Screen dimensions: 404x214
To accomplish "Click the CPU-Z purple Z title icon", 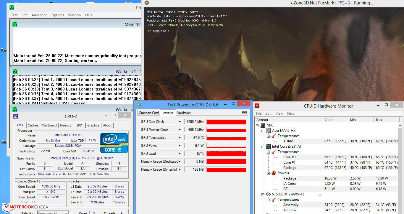I will (15, 116).
